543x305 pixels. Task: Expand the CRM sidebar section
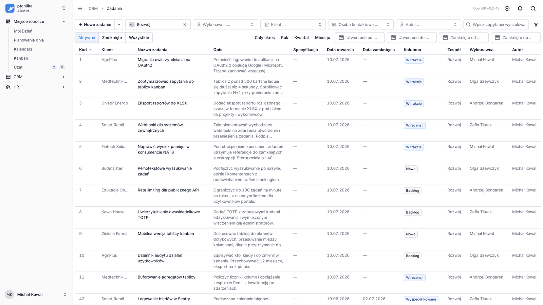63,77
